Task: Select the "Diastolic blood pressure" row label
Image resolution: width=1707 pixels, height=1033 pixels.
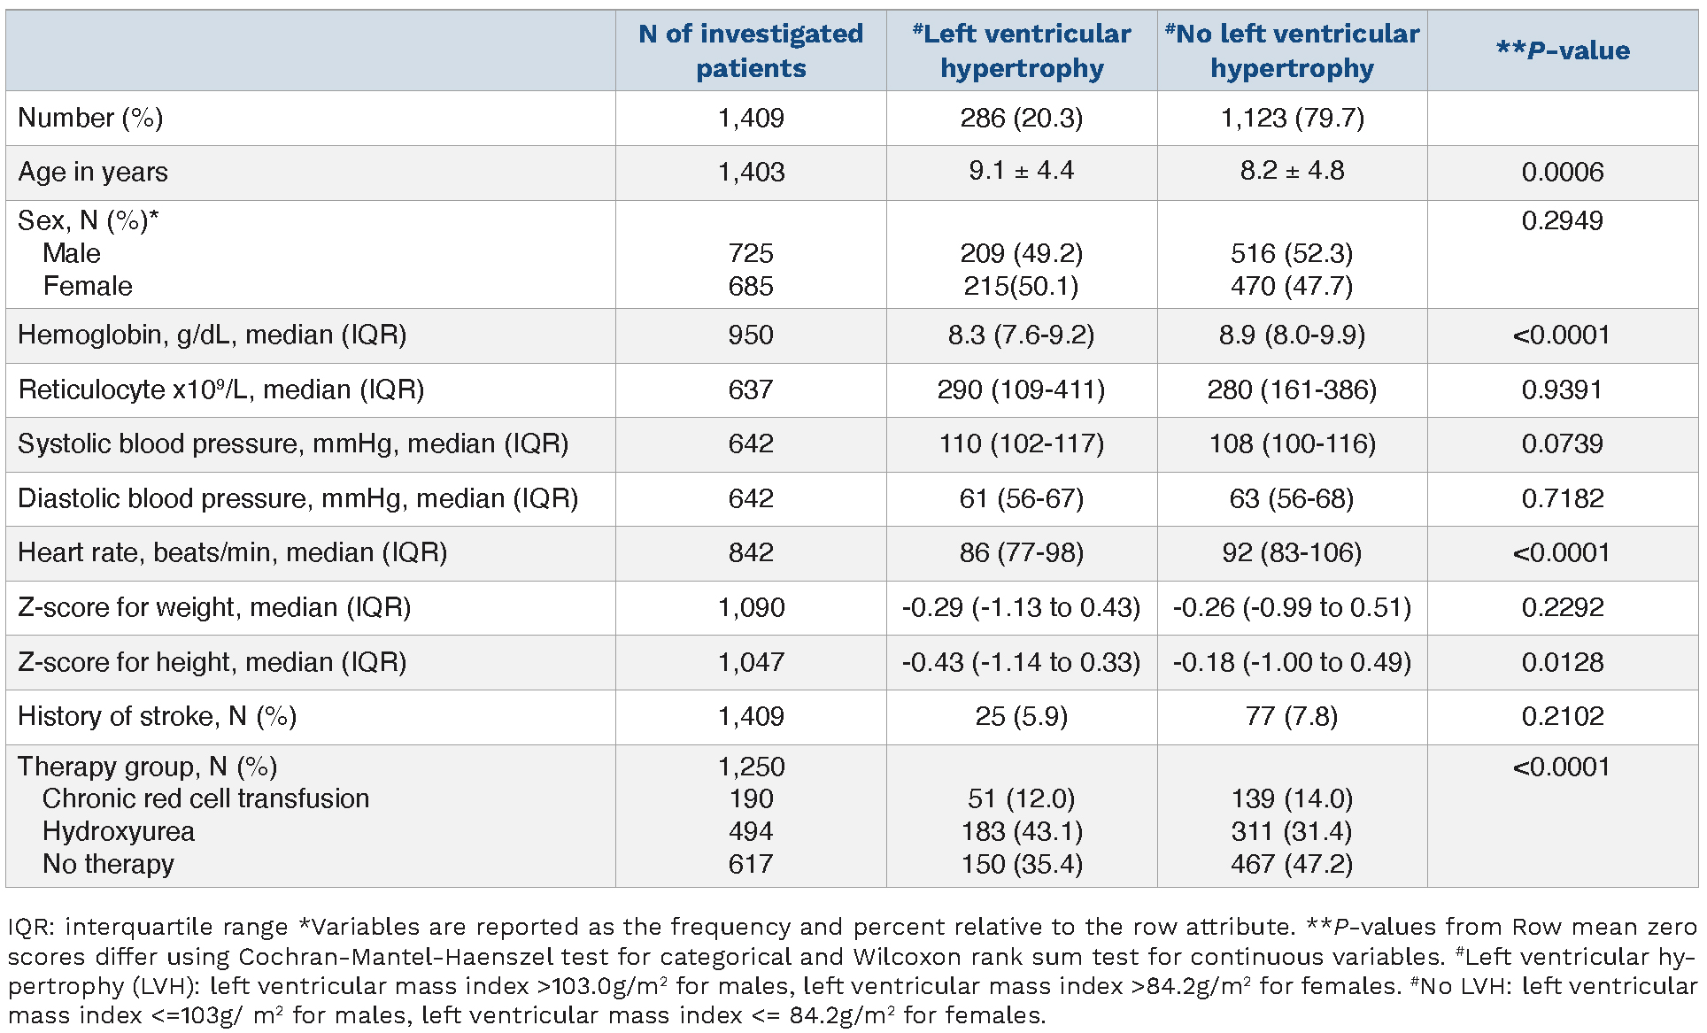Action: pos(297,498)
